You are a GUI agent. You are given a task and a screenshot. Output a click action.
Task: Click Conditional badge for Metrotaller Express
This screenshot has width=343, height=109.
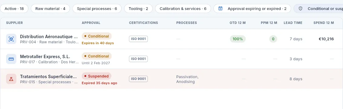tap(97, 56)
